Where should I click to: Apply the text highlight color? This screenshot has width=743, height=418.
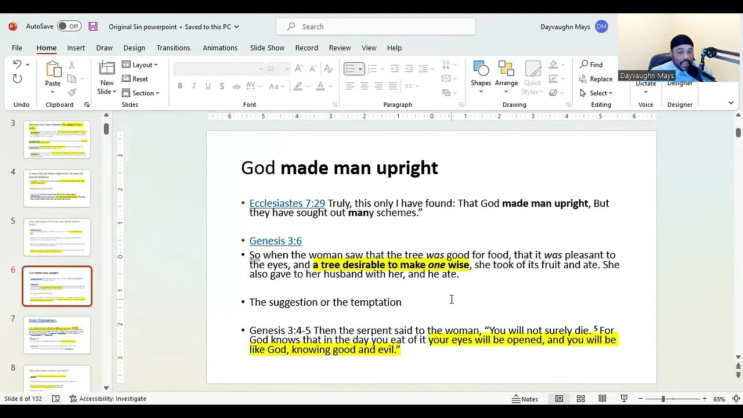coord(298,86)
